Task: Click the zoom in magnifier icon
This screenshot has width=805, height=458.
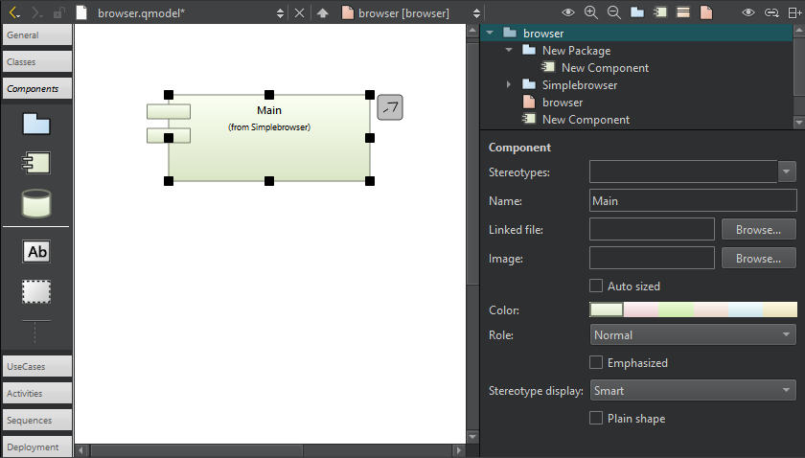Action: 590,12
